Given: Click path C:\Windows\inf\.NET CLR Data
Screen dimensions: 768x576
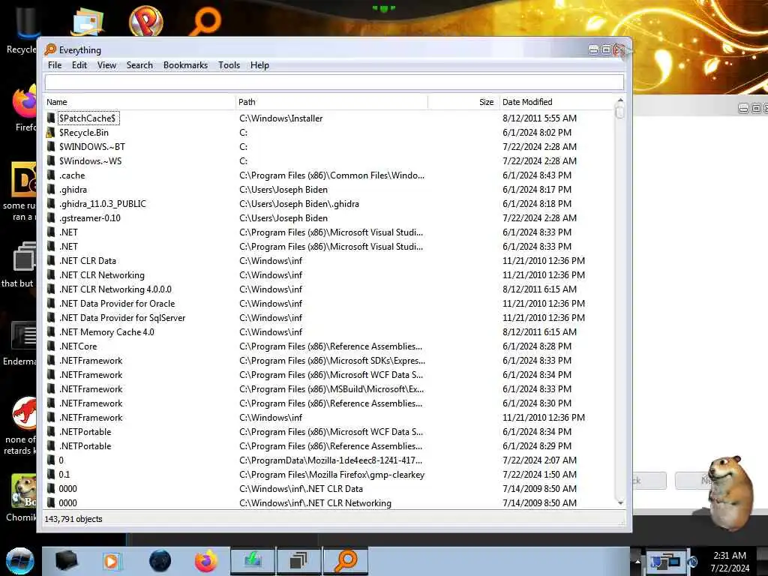Looking at the screenshot, I should 301,488.
